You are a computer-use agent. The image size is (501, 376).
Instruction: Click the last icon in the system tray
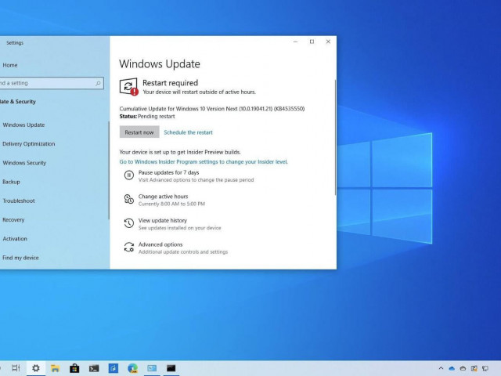point(485,368)
